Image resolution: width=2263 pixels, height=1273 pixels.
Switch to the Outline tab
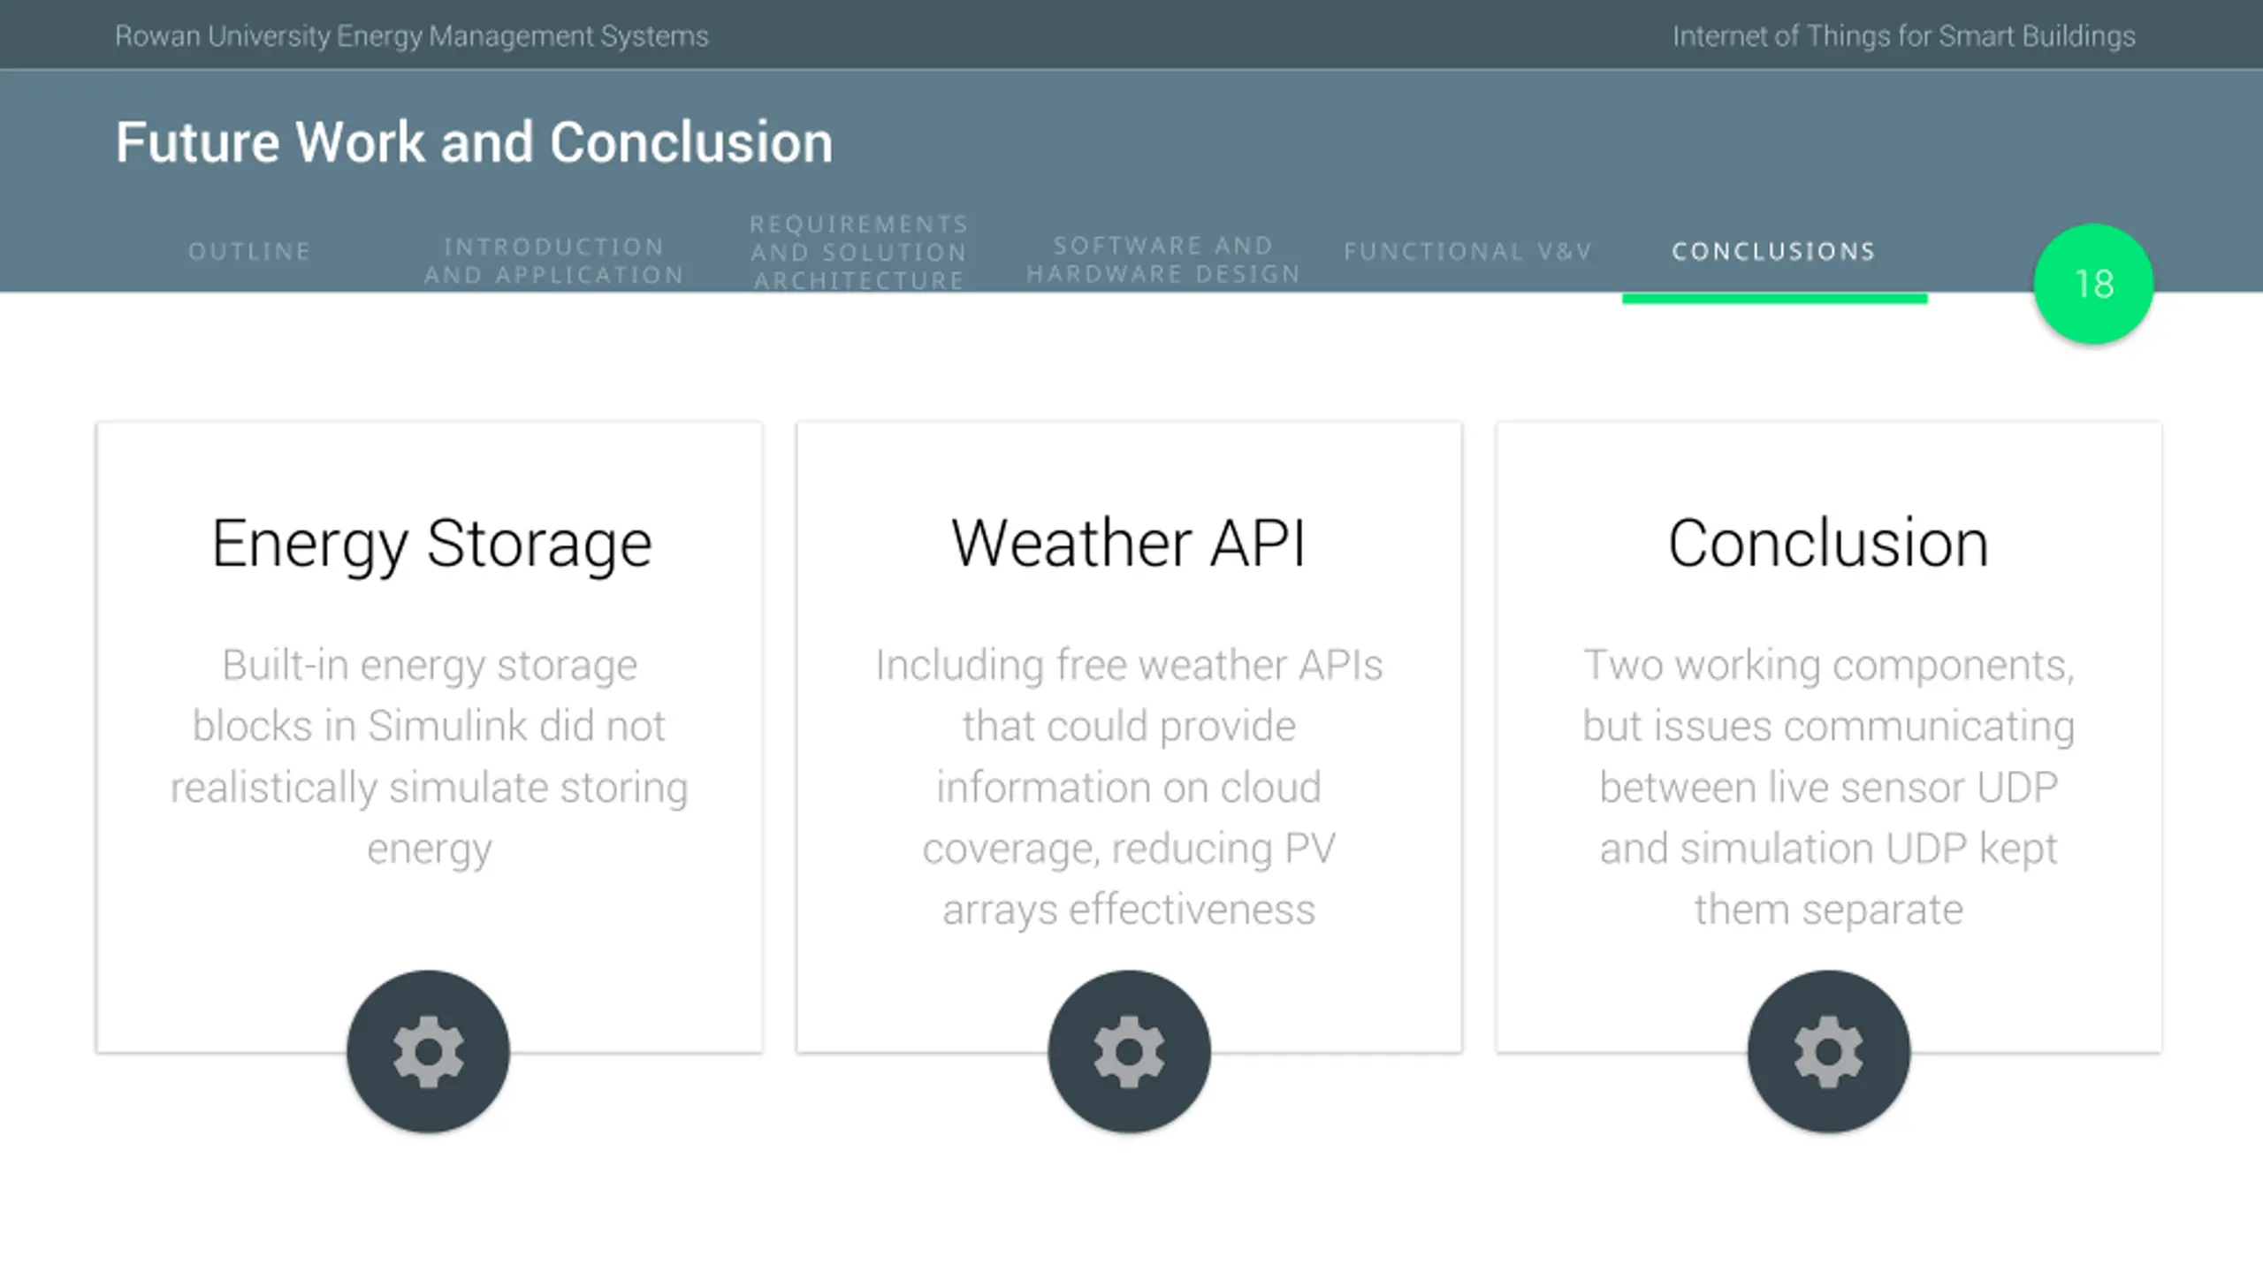[x=250, y=252]
